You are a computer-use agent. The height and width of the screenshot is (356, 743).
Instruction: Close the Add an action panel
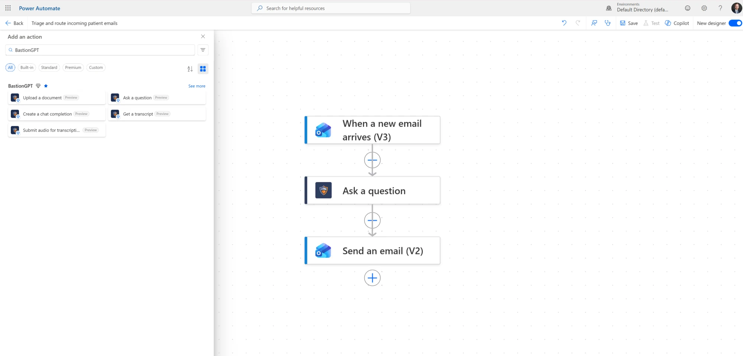click(x=203, y=36)
